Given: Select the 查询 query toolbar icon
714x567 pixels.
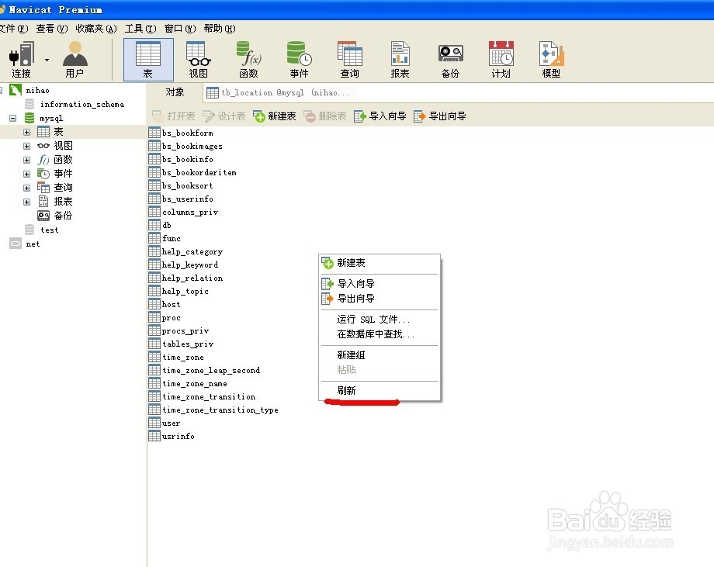Looking at the screenshot, I should point(350,60).
